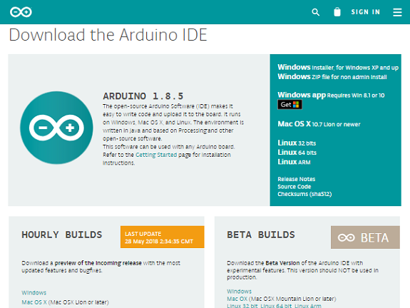The height and width of the screenshot is (308, 410).
Task: Download Windows Installer for XP and up
Action: click(x=338, y=67)
